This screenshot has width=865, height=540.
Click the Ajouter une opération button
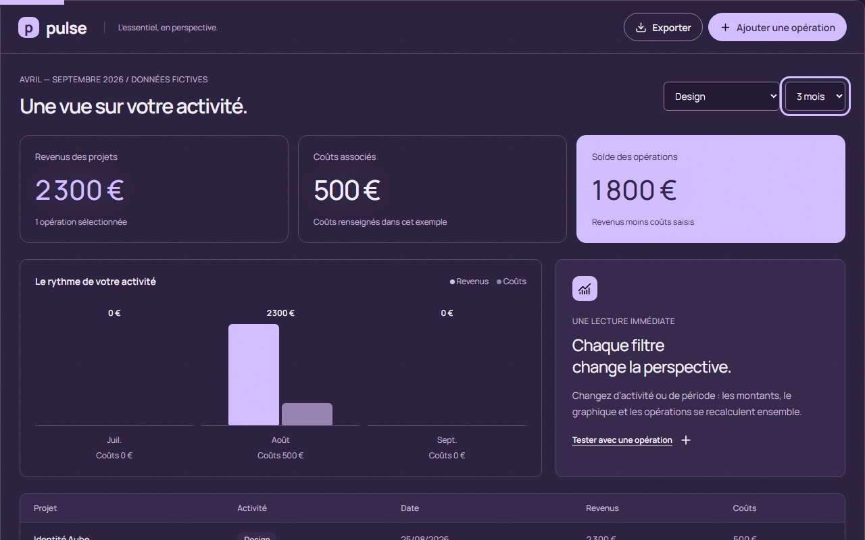pos(777,28)
